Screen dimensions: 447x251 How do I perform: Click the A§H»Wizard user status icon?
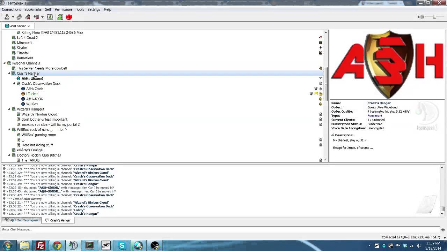point(19,78)
